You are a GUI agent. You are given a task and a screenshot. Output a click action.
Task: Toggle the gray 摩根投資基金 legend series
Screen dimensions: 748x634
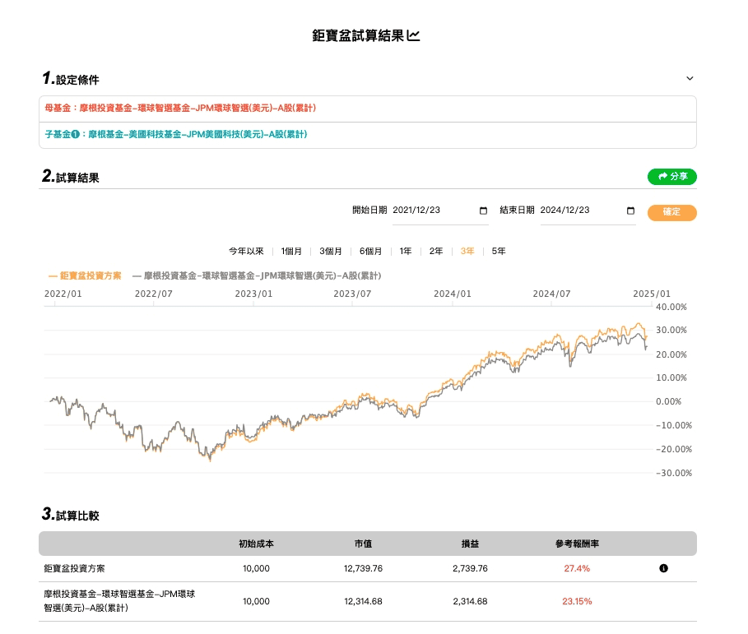coord(257,276)
